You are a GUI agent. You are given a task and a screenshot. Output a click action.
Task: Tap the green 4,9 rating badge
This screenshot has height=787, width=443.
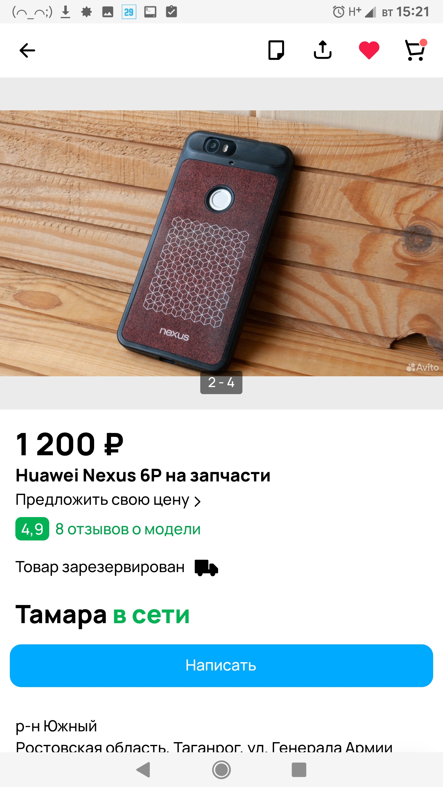pyautogui.click(x=32, y=529)
